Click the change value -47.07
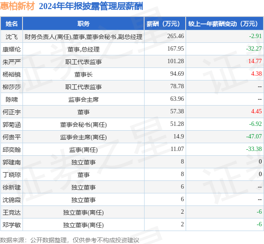This screenshot has height=244, width=264. tap(254, 136)
